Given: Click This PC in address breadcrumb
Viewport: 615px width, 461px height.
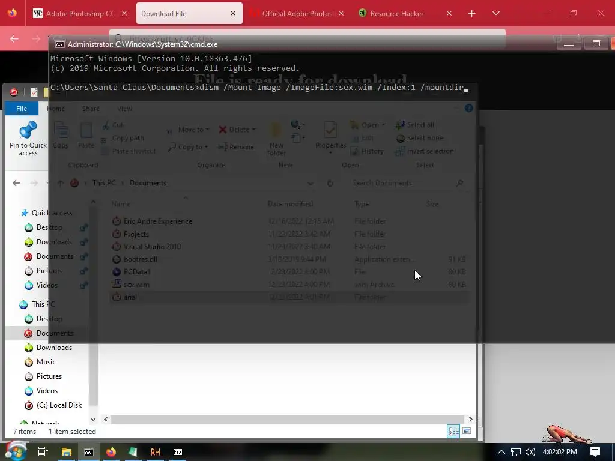Looking at the screenshot, I should tap(104, 183).
